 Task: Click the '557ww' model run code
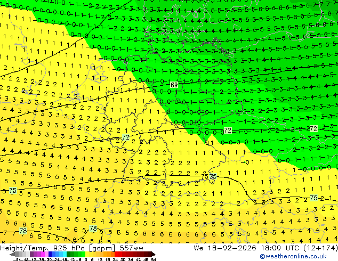[131, 248]
